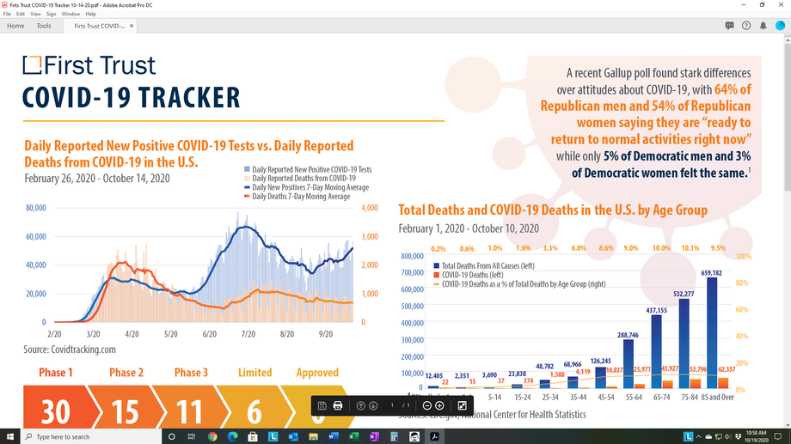This screenshot has height=444, width=791.
Task: Close the Firts Trust COVID document tab
Action: (132, 26)
